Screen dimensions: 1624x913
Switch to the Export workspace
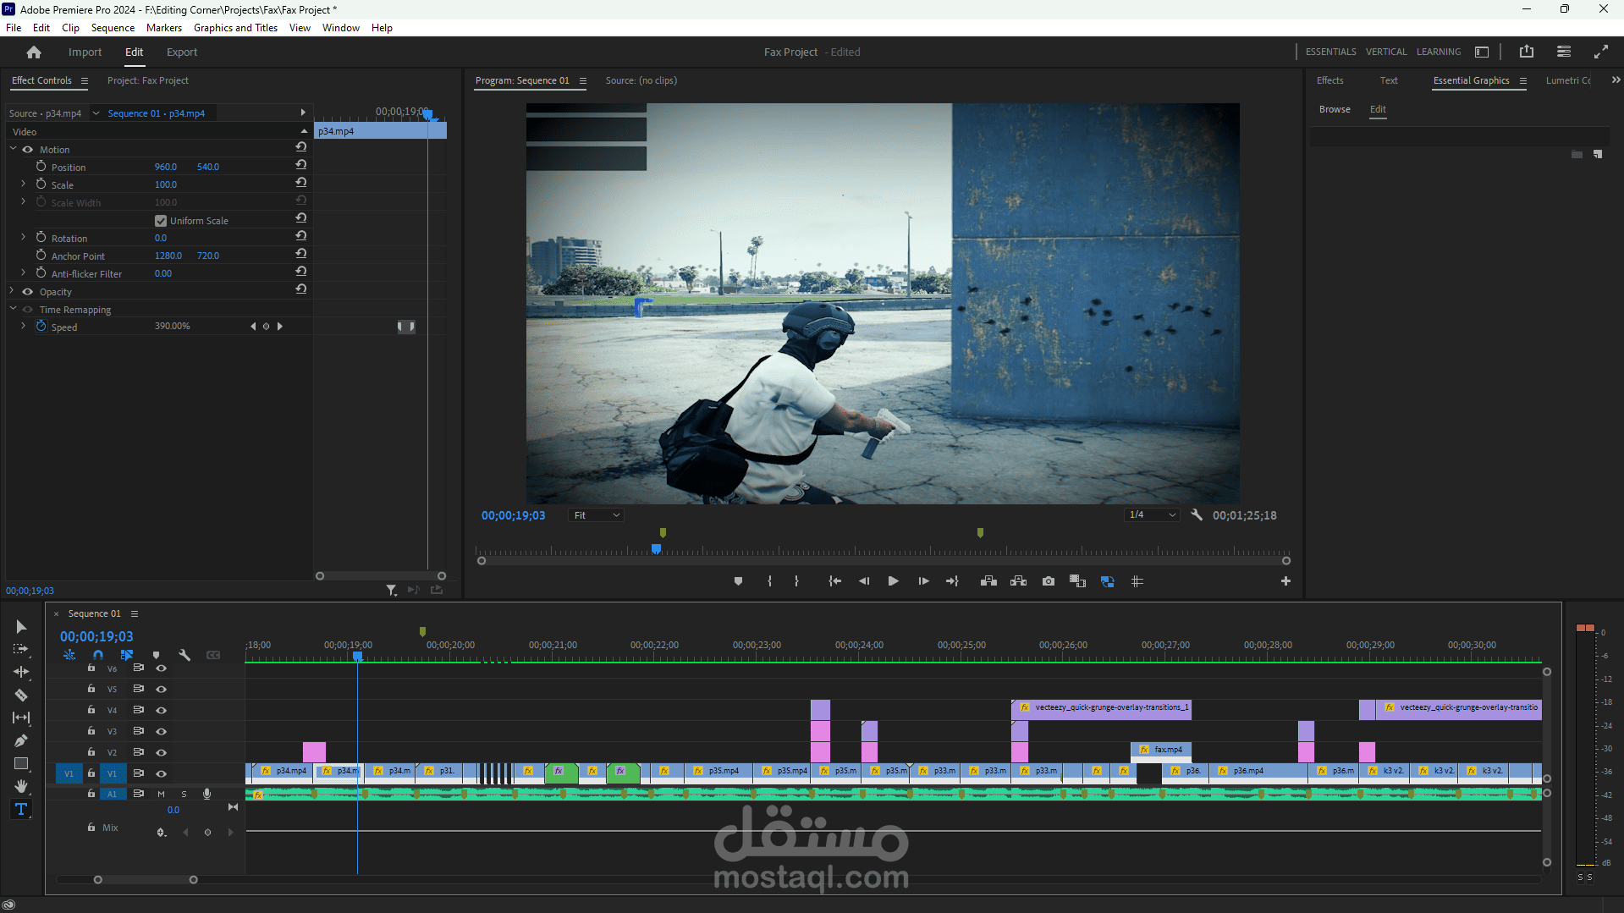coord(181,52)
